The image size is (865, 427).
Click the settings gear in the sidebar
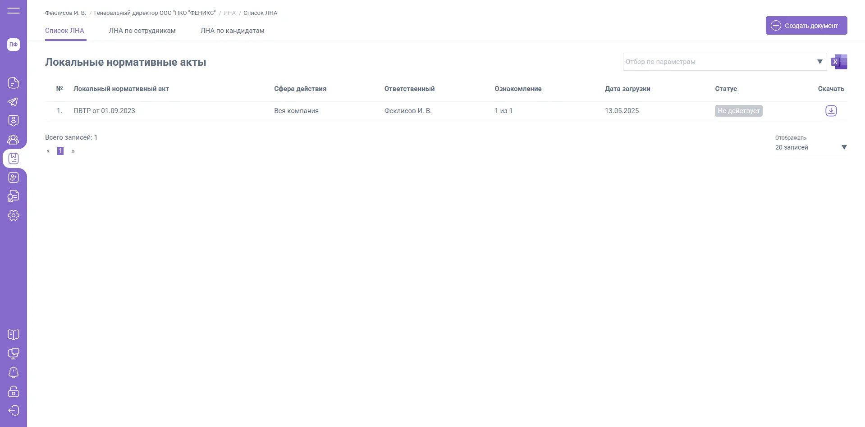tap(14, 215)
